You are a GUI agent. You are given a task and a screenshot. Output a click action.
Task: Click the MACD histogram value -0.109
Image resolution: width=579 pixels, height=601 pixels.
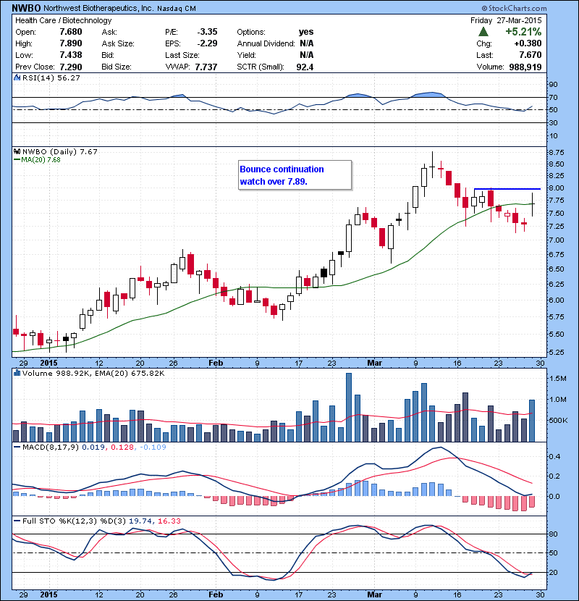153,447
